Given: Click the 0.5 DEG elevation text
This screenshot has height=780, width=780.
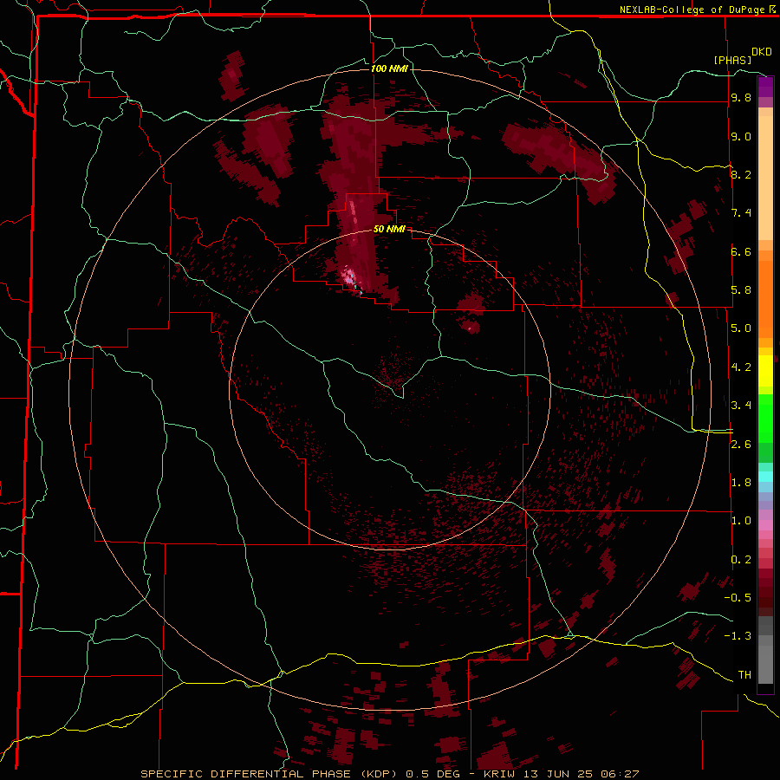Looking at the screenshot, I should click(x=432, y=774).
